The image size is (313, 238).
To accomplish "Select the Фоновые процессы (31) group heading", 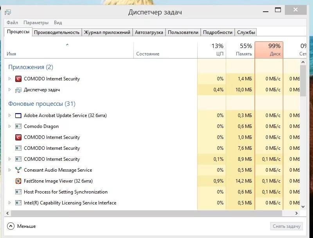I will point(42,104).
